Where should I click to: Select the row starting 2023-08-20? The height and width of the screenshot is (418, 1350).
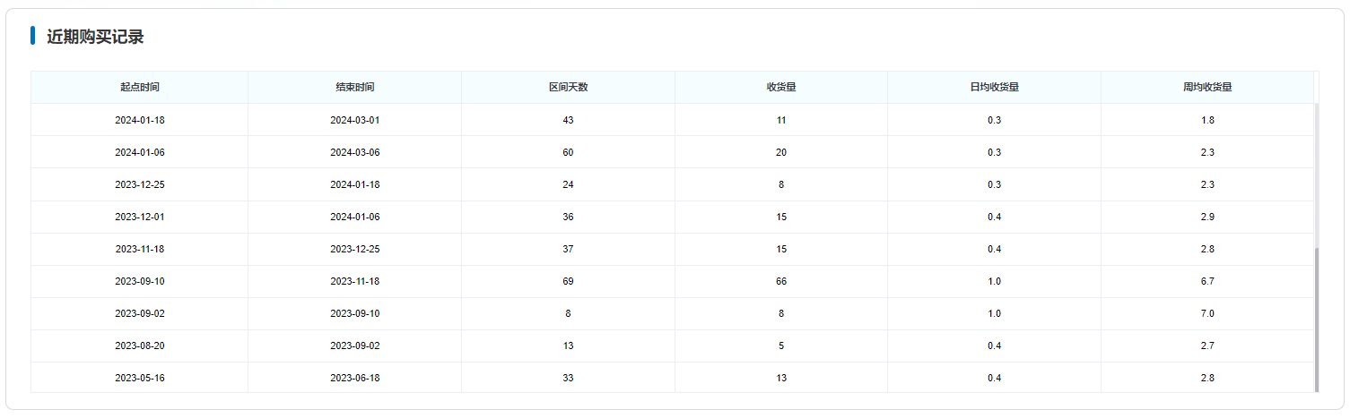click(x=673, y=345)
